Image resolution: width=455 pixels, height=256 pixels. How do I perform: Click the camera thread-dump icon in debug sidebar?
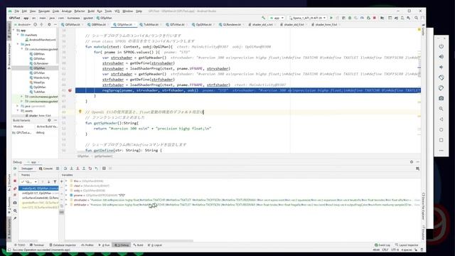coord(15,203)
